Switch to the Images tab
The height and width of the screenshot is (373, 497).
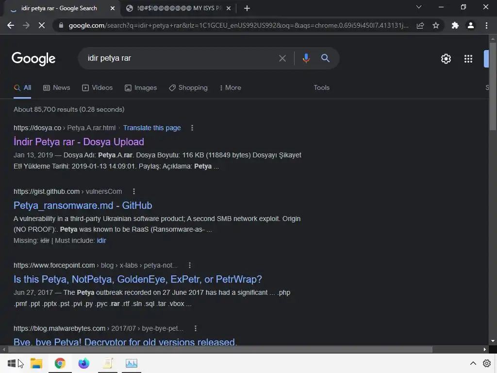(141, 88)
